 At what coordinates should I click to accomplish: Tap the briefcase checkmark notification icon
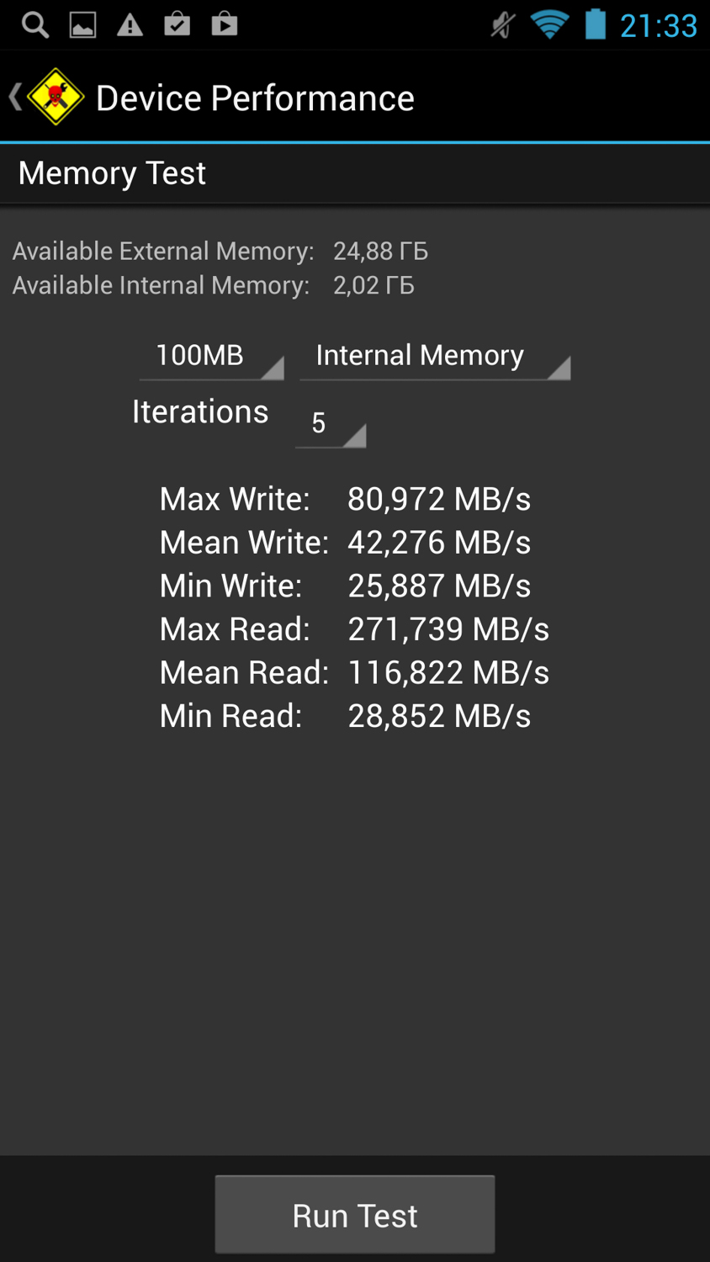coord(177,24)
